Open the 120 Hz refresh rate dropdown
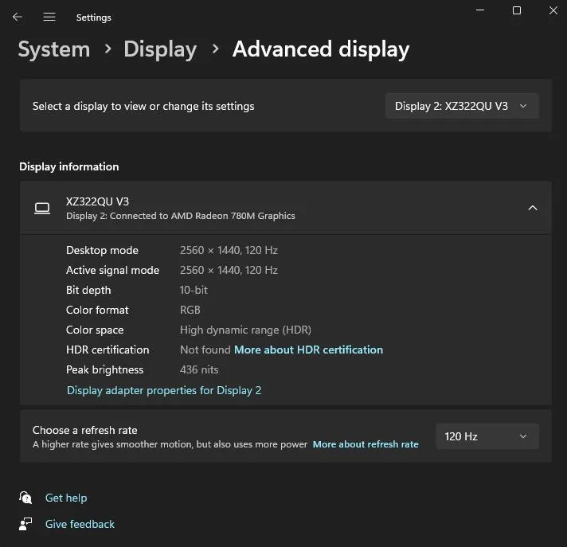The height and width of the screenshot is (547, 567). (x=487, y=436)
